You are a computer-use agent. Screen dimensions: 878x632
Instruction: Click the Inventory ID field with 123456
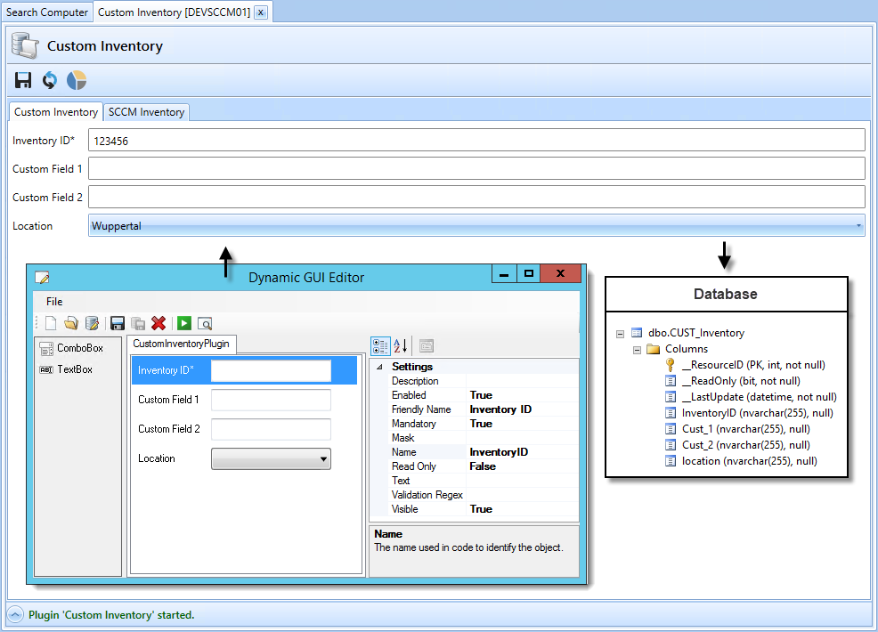click(x=476, y=141)
